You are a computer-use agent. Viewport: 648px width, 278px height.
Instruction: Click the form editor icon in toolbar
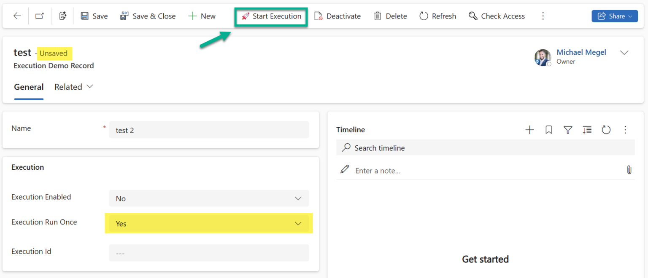click(63, 16)
